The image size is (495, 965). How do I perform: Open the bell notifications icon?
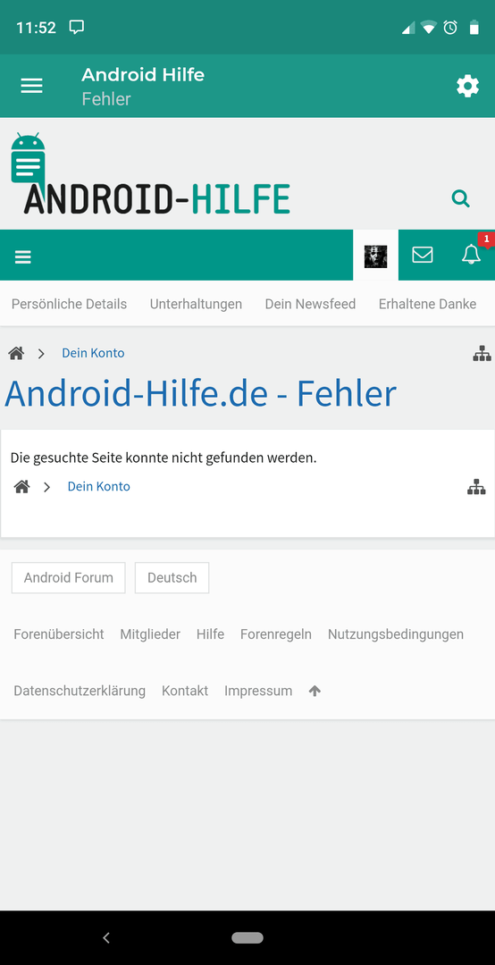pyautogui.click(x=472, y=254)
